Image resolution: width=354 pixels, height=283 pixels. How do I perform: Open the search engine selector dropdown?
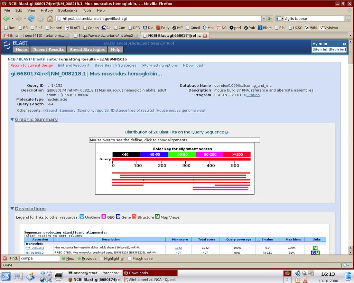pyautogui.click(x=280, y=19)
